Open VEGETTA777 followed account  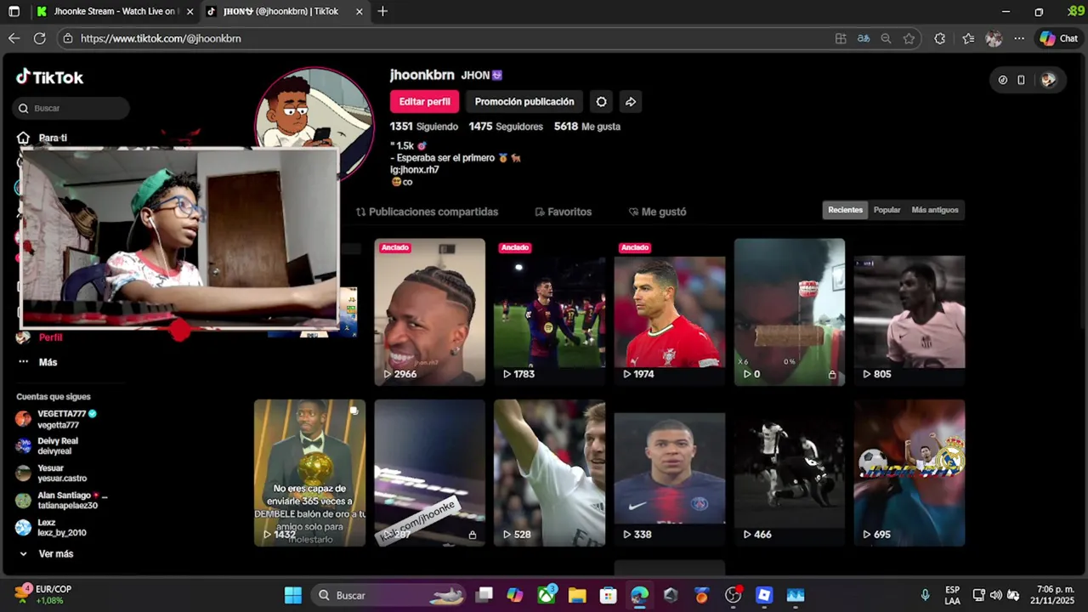[x=56, y=419]
